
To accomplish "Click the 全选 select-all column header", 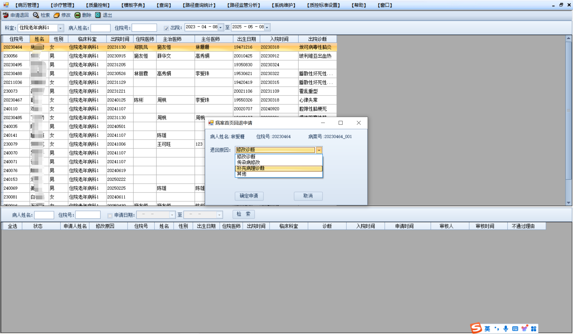I will point(12,226).
